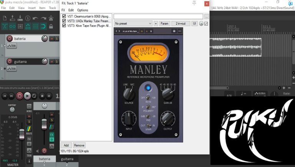Click Add button in FX chain
Image resolution: width=295 pixels, height=167 pixels.
66,145
